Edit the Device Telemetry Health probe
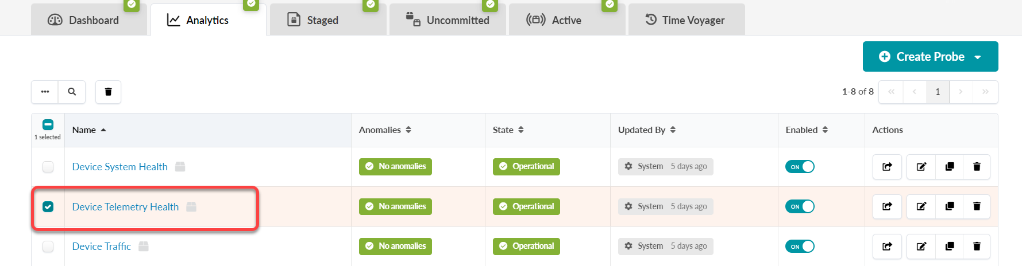The width and height of the screenshot is (1022, 266). (x=921, y=206)
